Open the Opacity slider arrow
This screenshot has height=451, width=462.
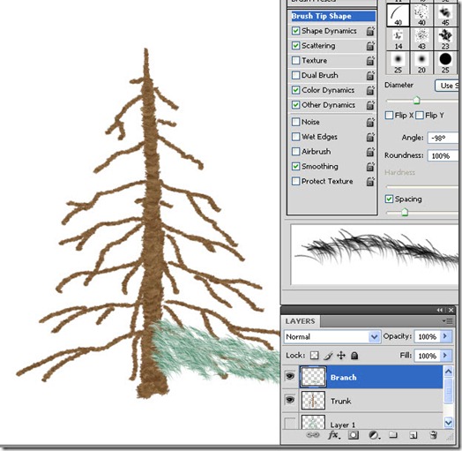445,336
